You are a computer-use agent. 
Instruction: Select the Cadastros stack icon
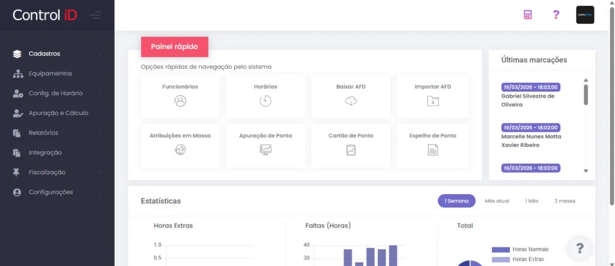point(17,54)
